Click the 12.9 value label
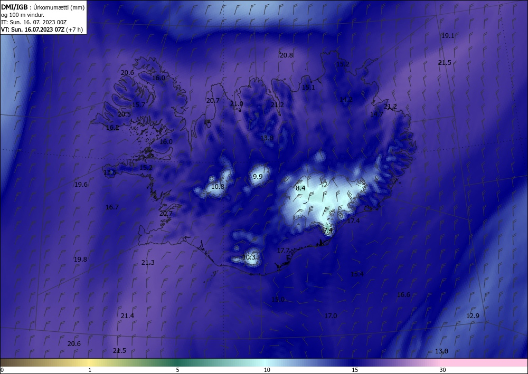Viewport: 528px width, 374px height. coord(473,316)
